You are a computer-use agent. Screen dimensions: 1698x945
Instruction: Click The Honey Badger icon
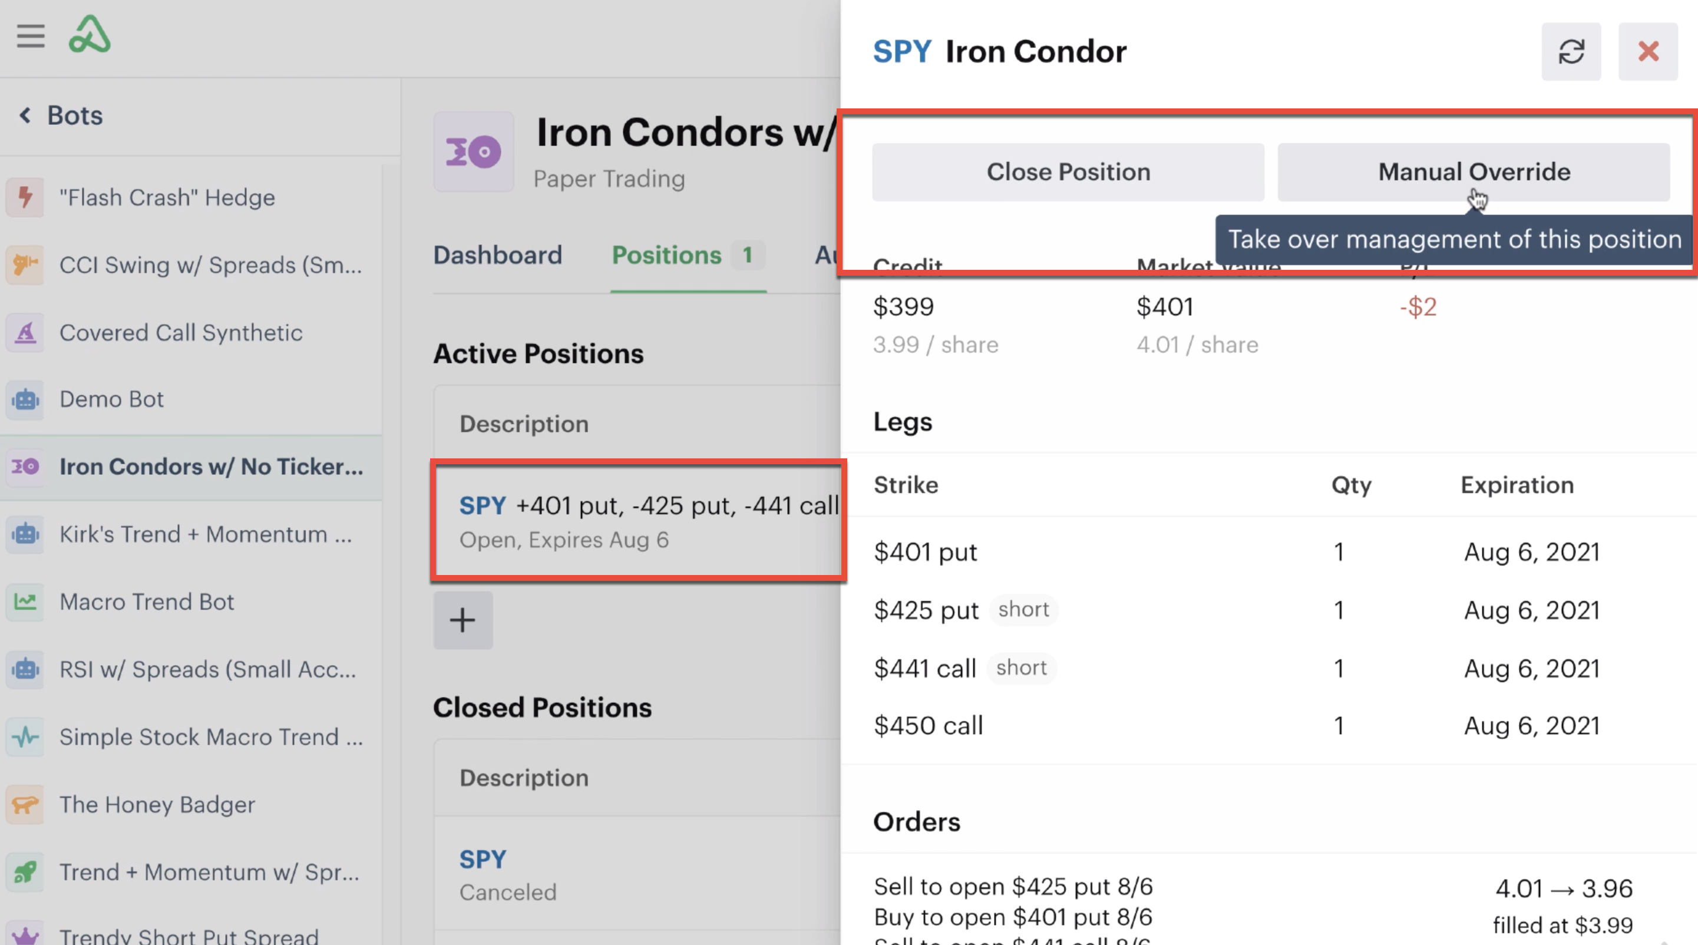tap(25, 805)
